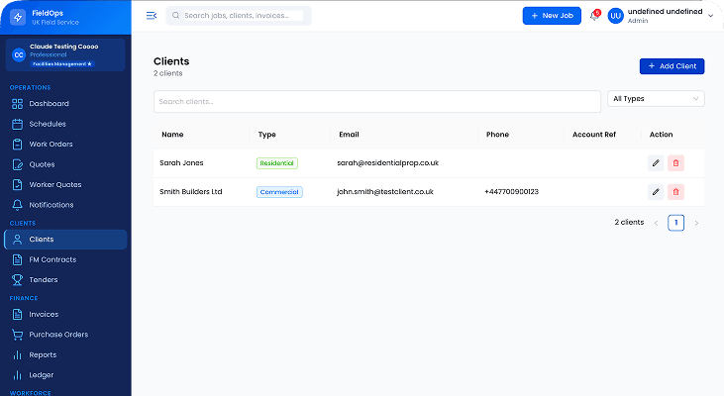Viewport: 724px width, 396px height.
Task: Click the Worker Quotes file icon
Action: pos(17,184)
